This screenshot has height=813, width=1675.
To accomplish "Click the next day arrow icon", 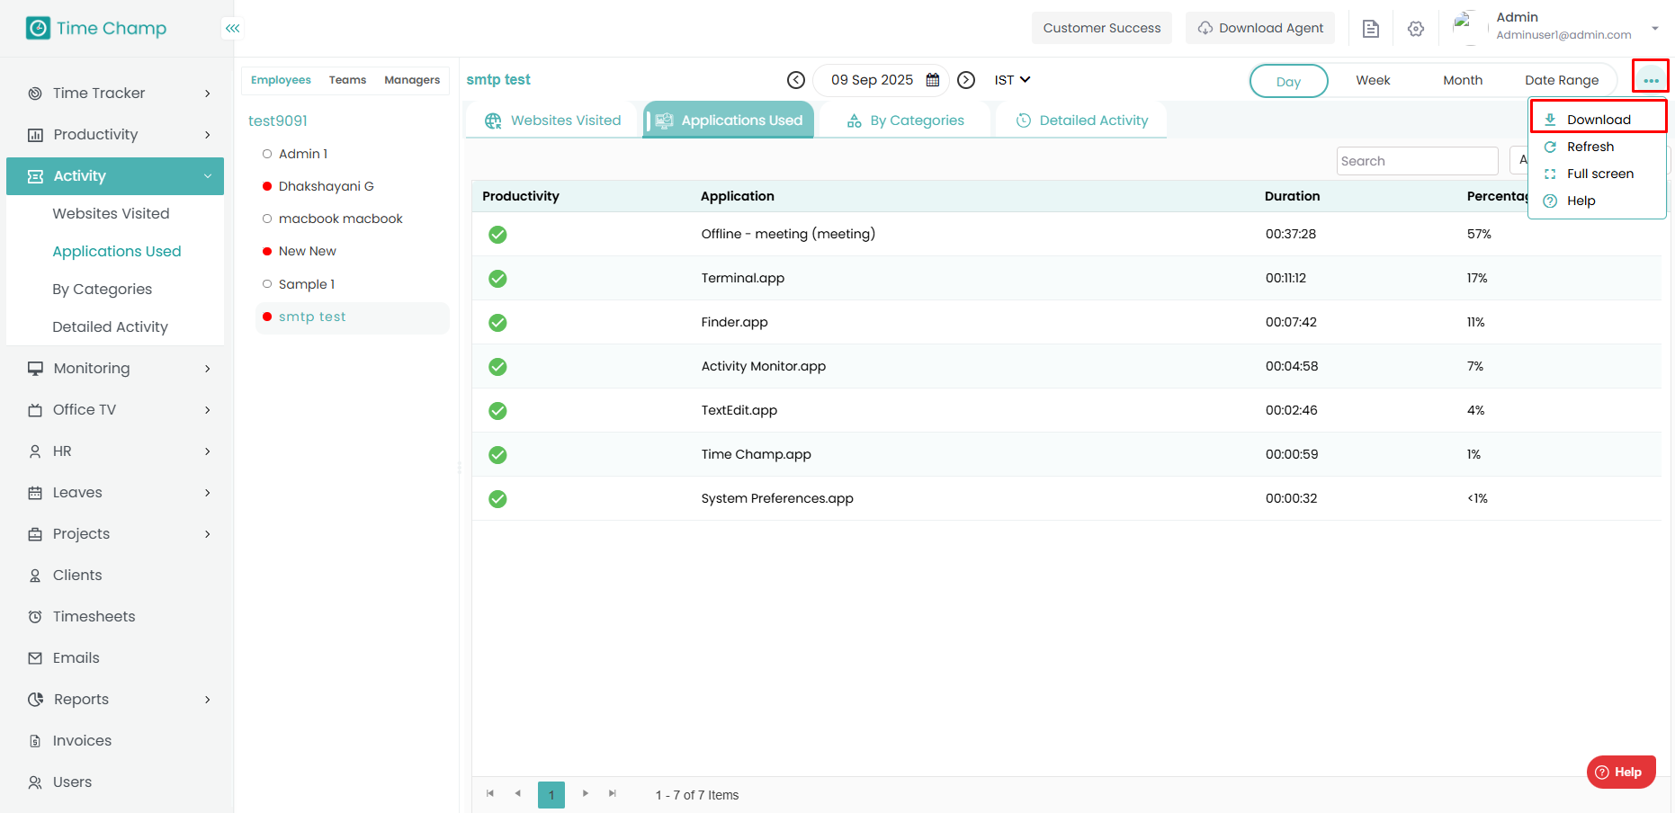I will coord(965,80).
